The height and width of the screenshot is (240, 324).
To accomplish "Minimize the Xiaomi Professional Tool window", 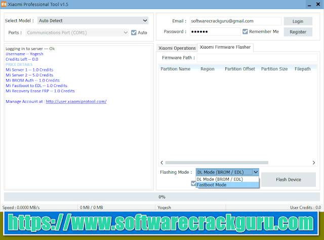I will [309, 5].
